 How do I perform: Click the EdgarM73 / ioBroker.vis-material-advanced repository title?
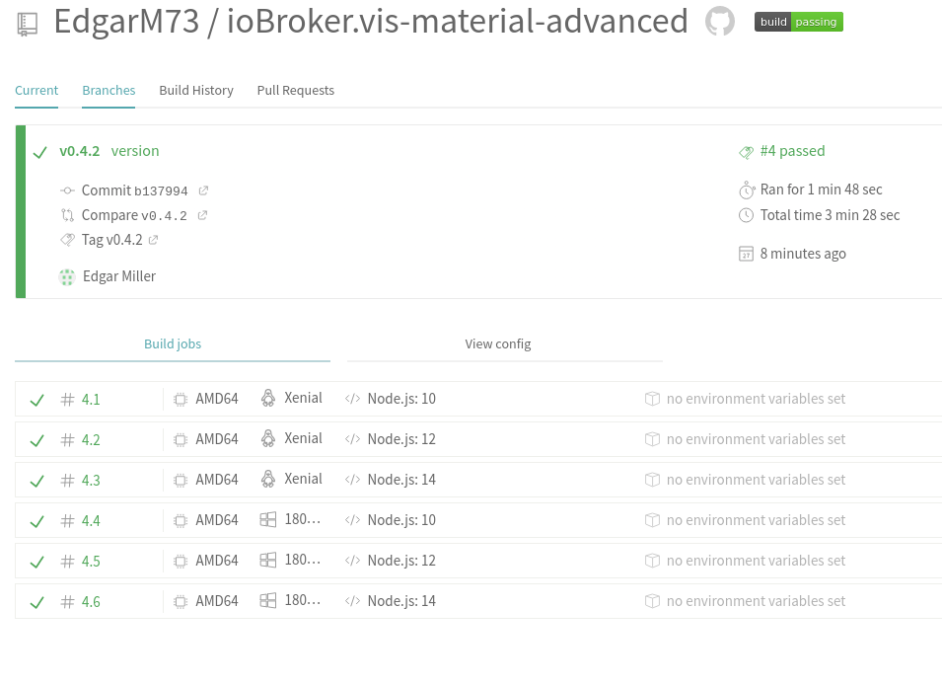[x=371, y=22]
